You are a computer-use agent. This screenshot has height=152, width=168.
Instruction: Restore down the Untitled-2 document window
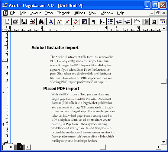[158, 13]
